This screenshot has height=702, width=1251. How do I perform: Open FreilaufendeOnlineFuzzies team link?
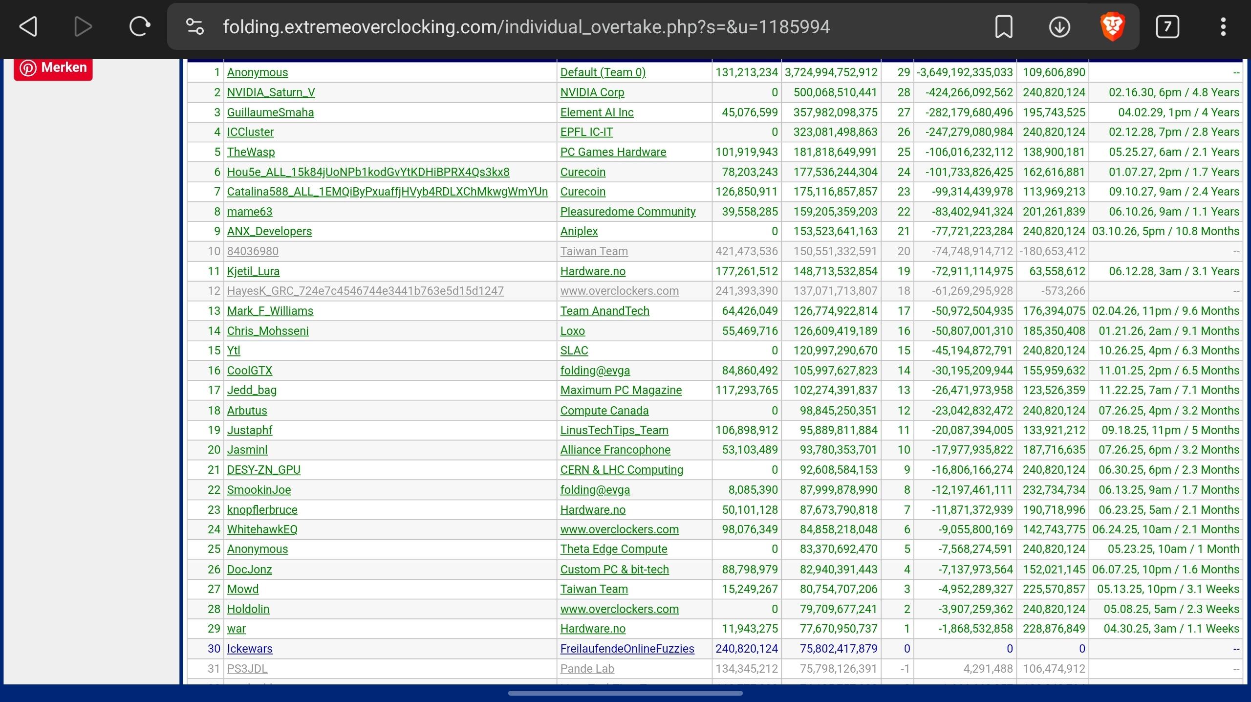[x=626, y=649]
